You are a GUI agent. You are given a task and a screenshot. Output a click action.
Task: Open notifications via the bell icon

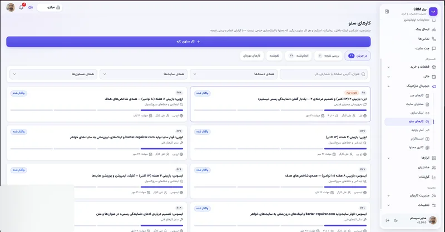21,7
